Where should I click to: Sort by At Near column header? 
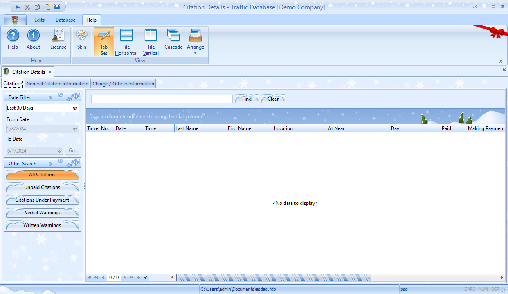[358, 128]
